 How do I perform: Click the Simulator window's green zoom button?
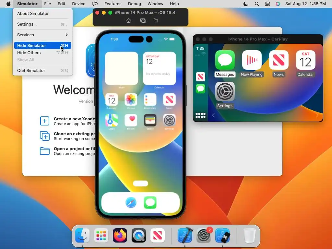point(110,13)
